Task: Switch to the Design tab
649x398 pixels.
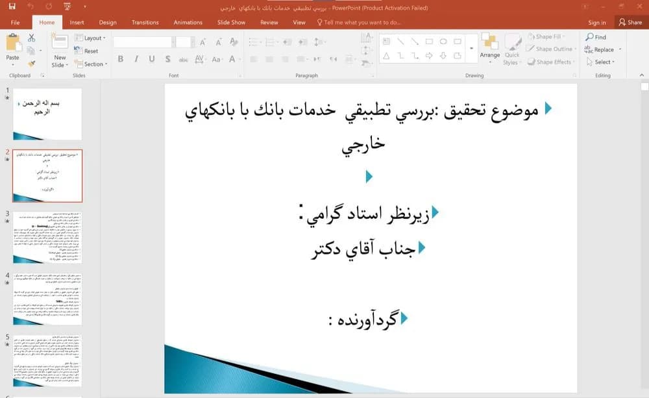Action: pos(108,22)
